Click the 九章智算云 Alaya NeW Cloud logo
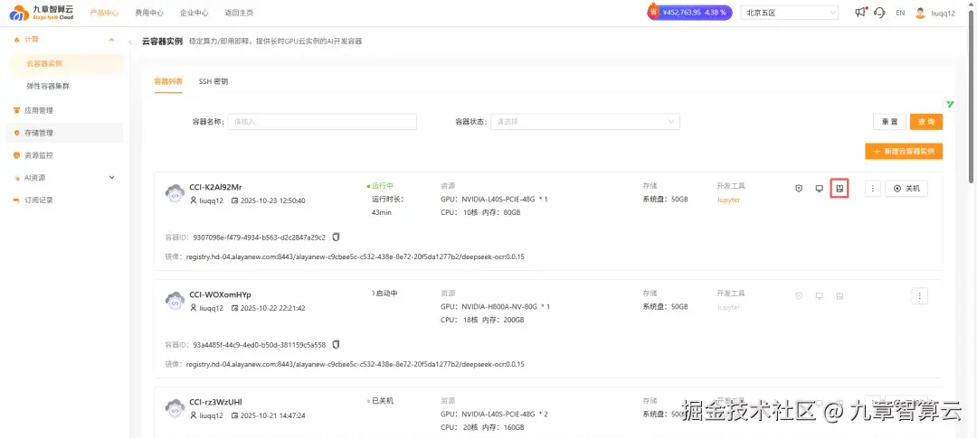977x438 pixels. pos(42,13)
